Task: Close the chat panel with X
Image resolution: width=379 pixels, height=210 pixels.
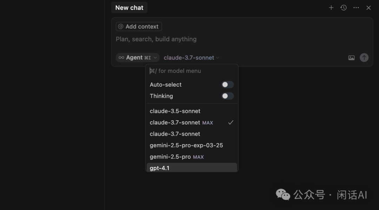Action: 368,8
